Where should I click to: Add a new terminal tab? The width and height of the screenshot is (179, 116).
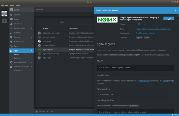[52, 111]
